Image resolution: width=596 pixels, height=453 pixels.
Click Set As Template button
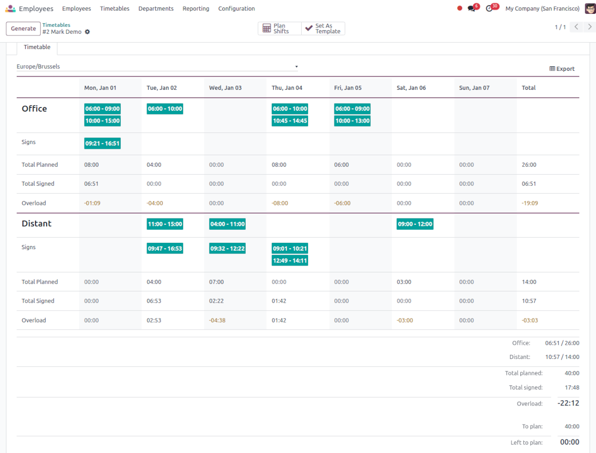(x=323, y=29)
